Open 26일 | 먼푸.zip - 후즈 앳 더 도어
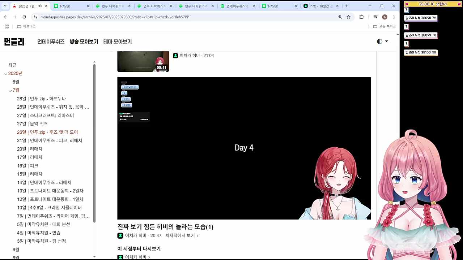The height and width of the screenshot is (260, 463). (x=47, y=132)
